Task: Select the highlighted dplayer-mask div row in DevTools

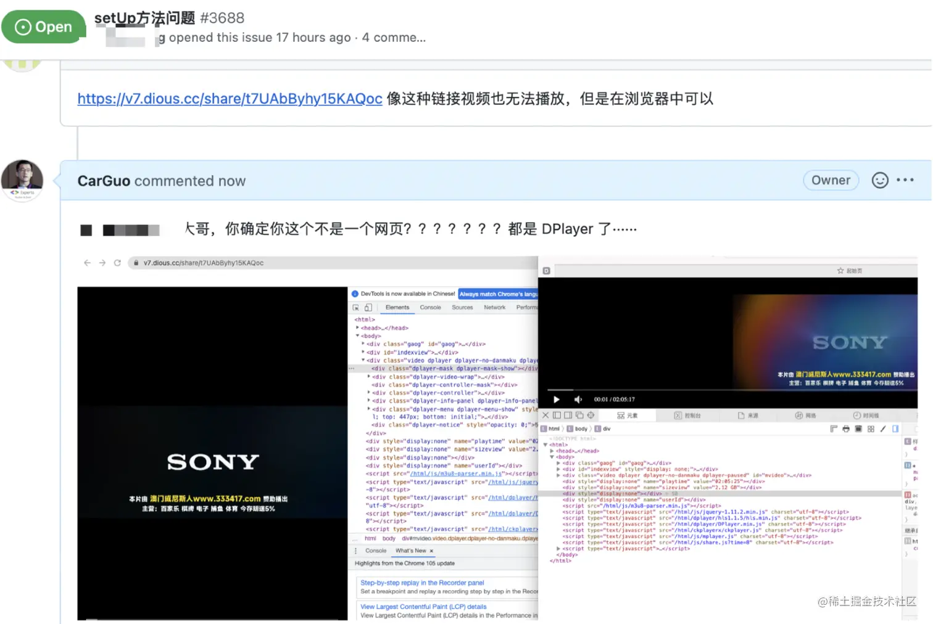Action: [443, 369]
